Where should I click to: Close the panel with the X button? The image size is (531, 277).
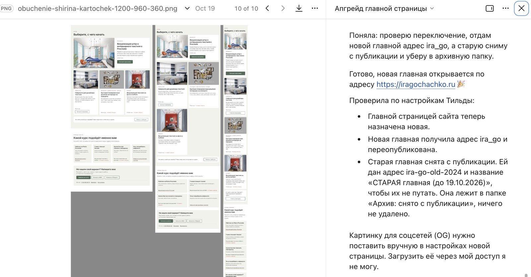521,9
